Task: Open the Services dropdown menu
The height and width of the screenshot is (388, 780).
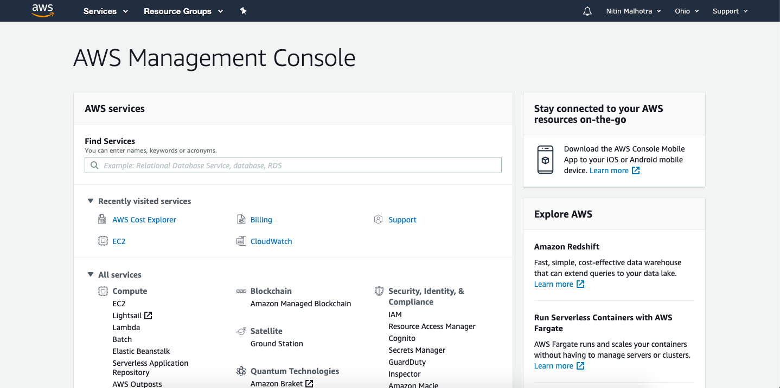Action: tap(106, 11)
